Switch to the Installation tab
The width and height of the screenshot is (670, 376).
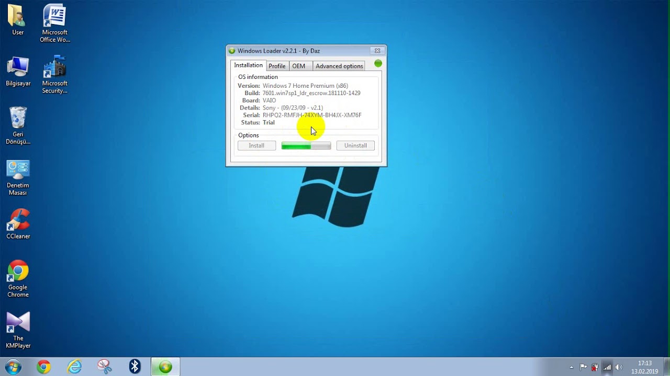(x=248, y=65)
